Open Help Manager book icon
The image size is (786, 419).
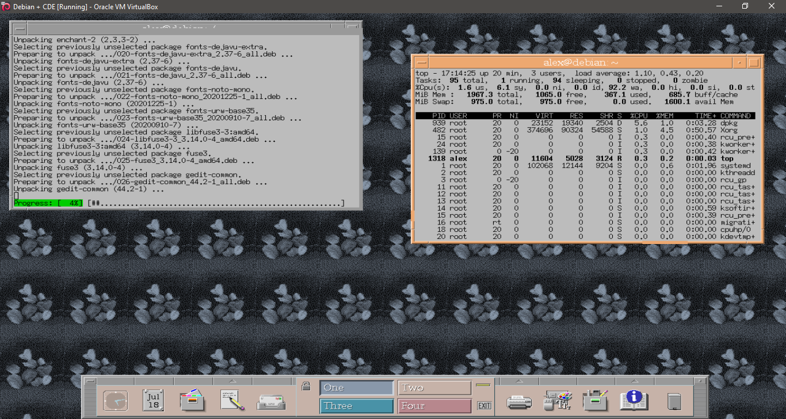634,399
